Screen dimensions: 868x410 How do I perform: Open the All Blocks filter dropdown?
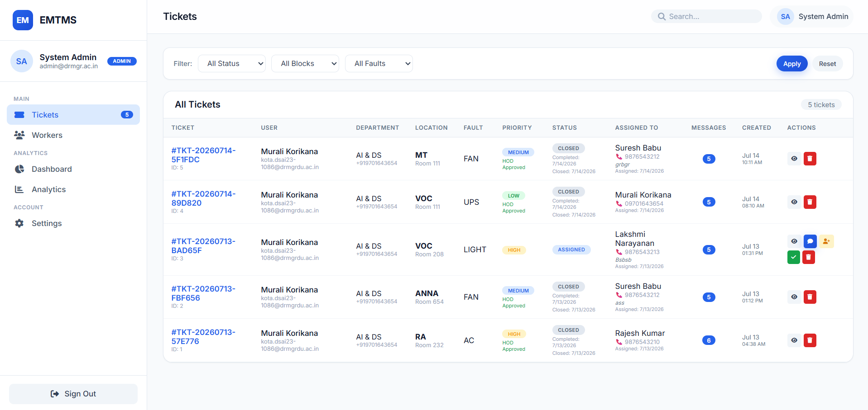click(305, 64)
